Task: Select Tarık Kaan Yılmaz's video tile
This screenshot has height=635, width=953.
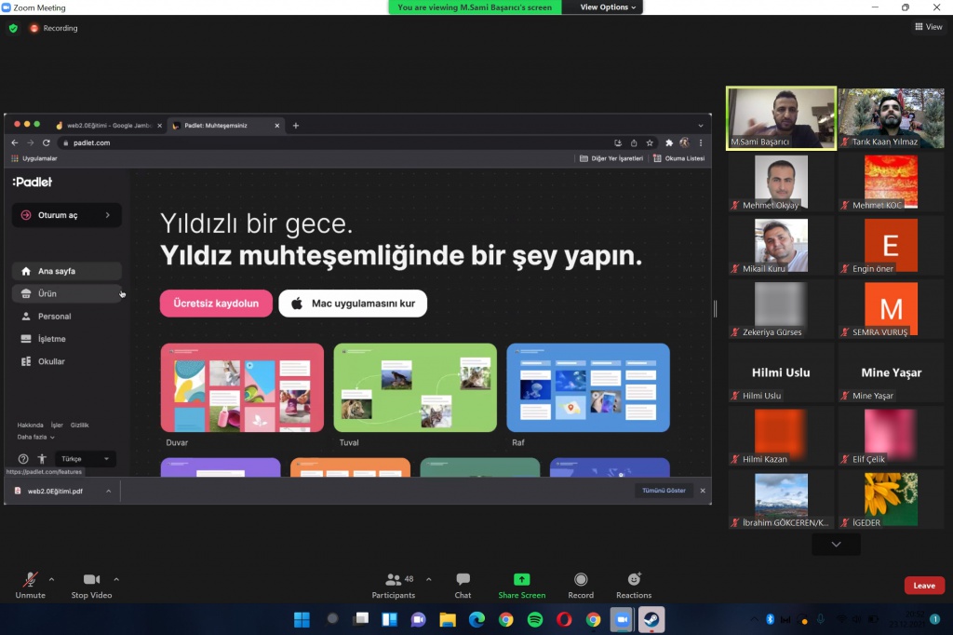Action: (891, 118)
